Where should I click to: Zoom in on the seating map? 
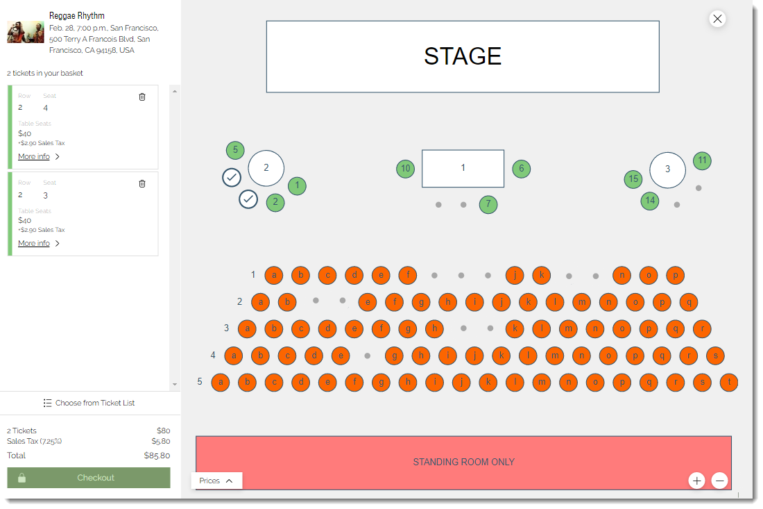tap(697, 481)
